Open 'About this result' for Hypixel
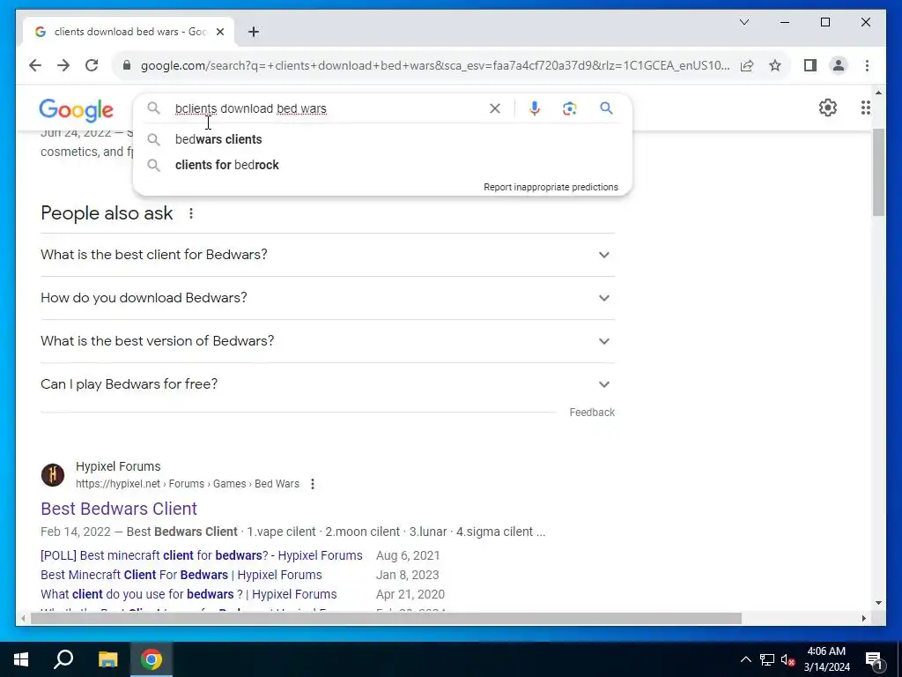This screenshot has width=902, height=677. pos(313,484)
